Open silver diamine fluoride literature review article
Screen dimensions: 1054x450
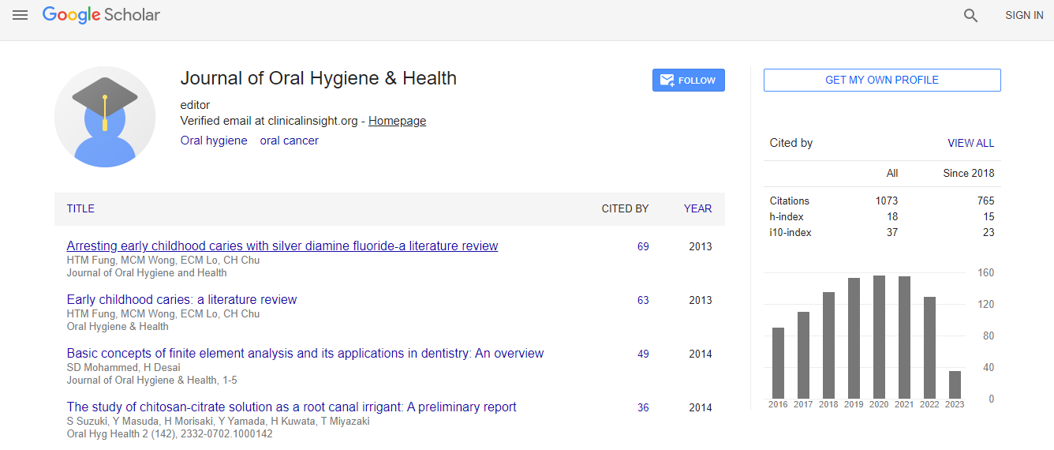pos(282,246)
